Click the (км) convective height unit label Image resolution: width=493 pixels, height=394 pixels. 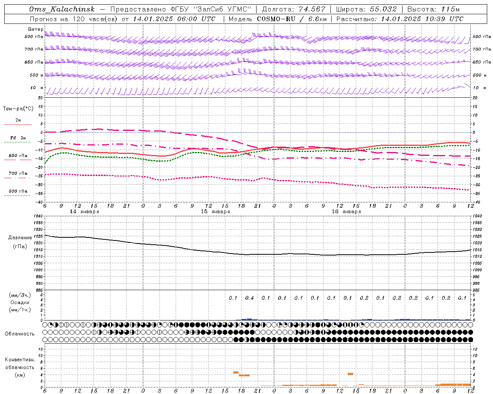coord(20,375)
